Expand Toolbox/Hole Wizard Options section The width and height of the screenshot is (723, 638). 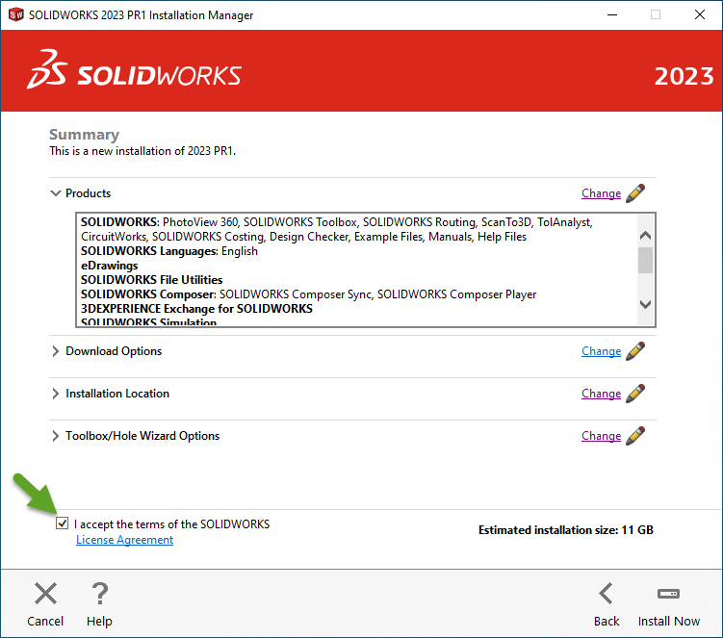pos(56,436)
